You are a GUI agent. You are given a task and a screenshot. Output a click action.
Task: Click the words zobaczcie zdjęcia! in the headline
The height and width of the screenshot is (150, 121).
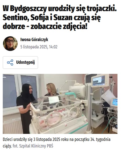[x=59, y=26]
